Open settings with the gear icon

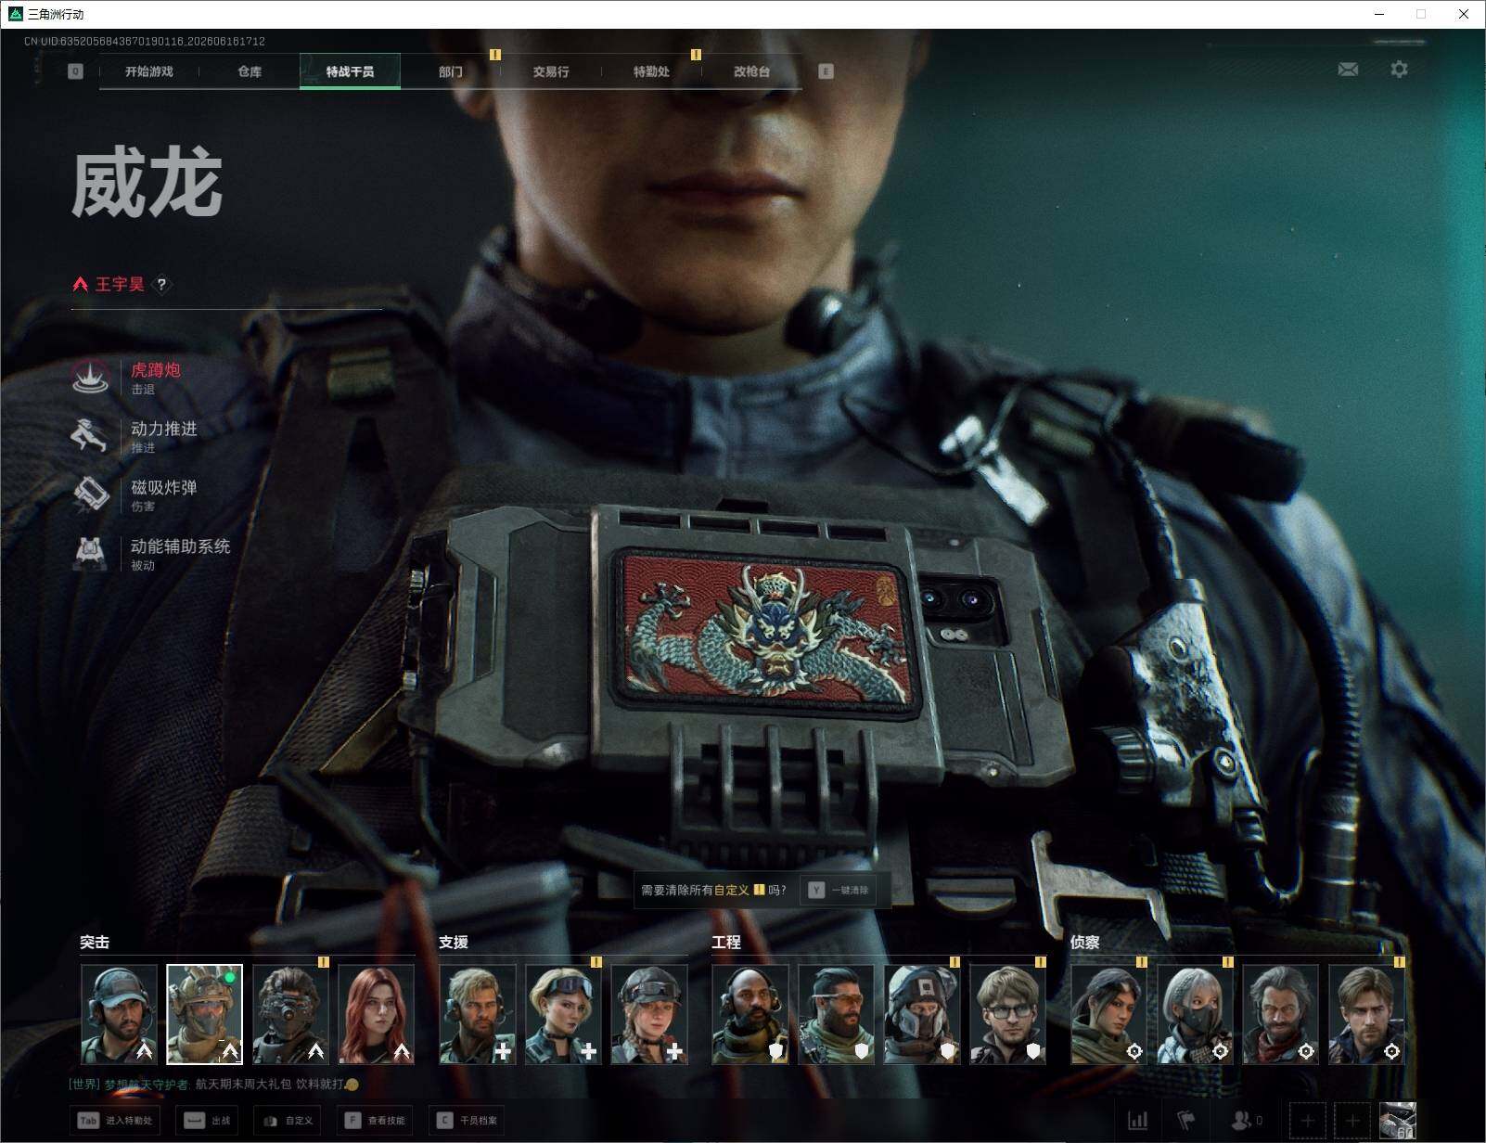click(x=1399, y=70)
